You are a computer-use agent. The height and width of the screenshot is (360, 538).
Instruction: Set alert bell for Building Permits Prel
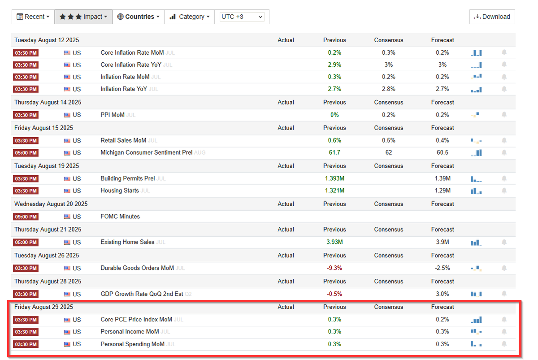point(504,179)
